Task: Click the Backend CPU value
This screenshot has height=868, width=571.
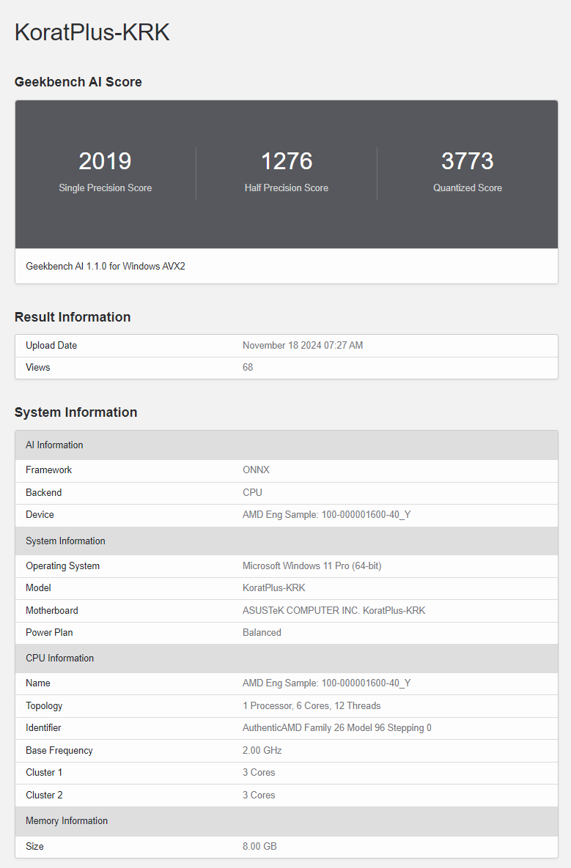Action: (252, 493)
